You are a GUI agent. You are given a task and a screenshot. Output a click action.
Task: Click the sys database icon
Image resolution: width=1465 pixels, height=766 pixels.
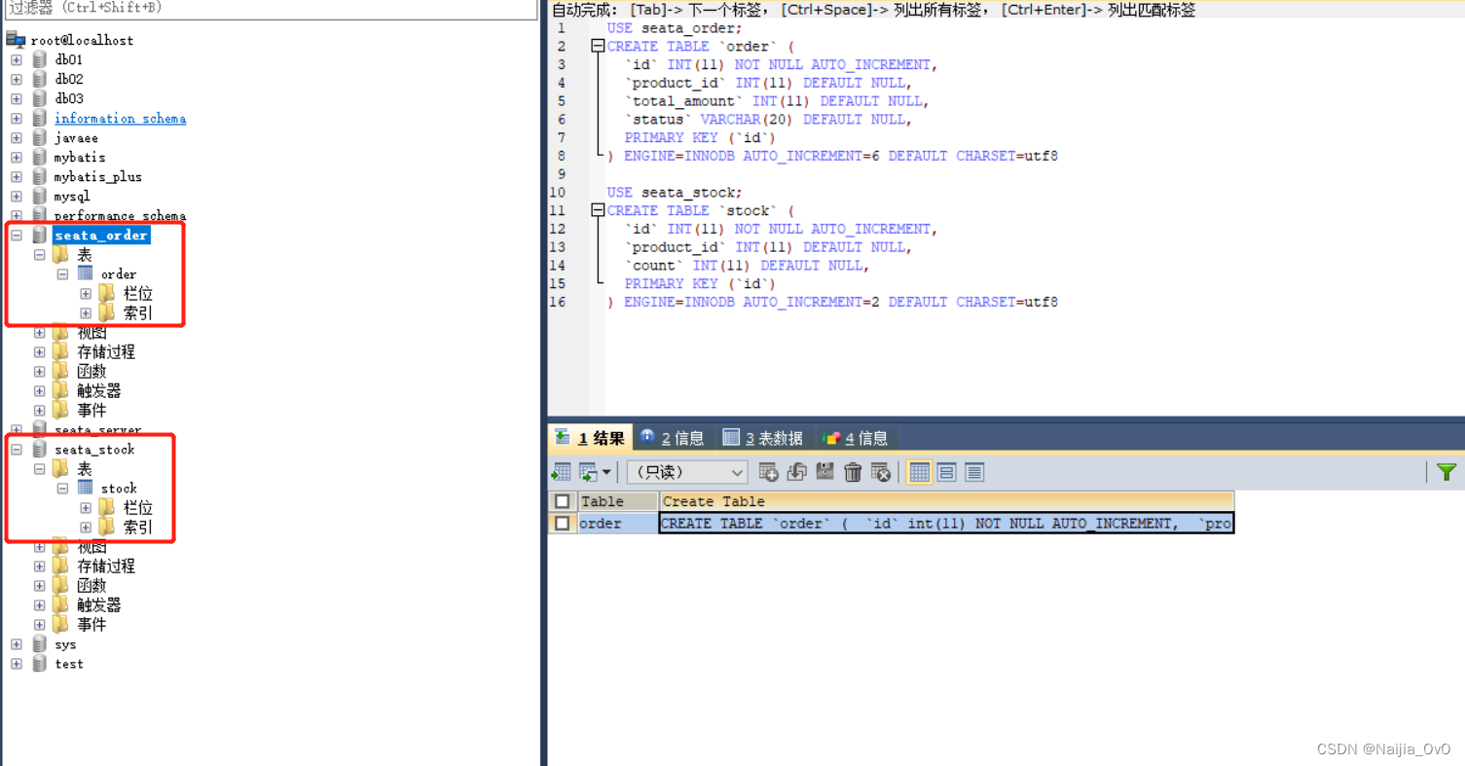pyautogui.click(x=40, y=643)
